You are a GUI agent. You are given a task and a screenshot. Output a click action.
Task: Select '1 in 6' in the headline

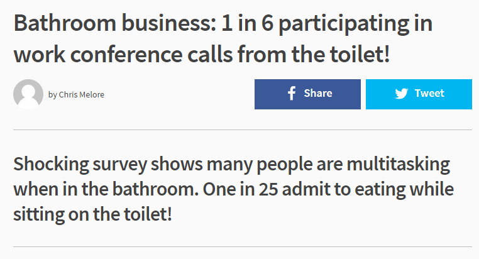(x=247, y=23)
